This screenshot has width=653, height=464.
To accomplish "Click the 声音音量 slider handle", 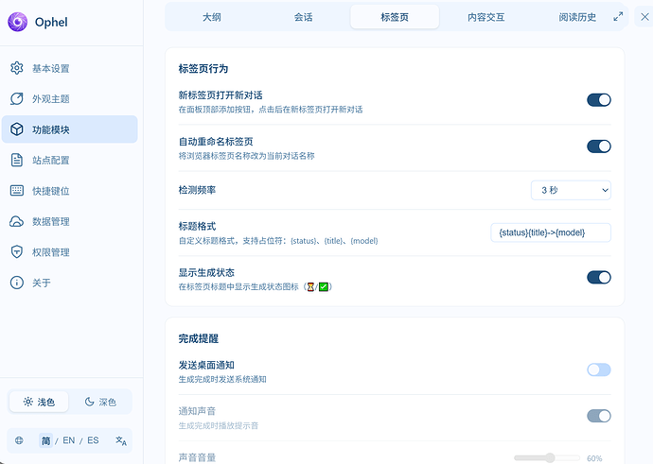I will point(550,457).
